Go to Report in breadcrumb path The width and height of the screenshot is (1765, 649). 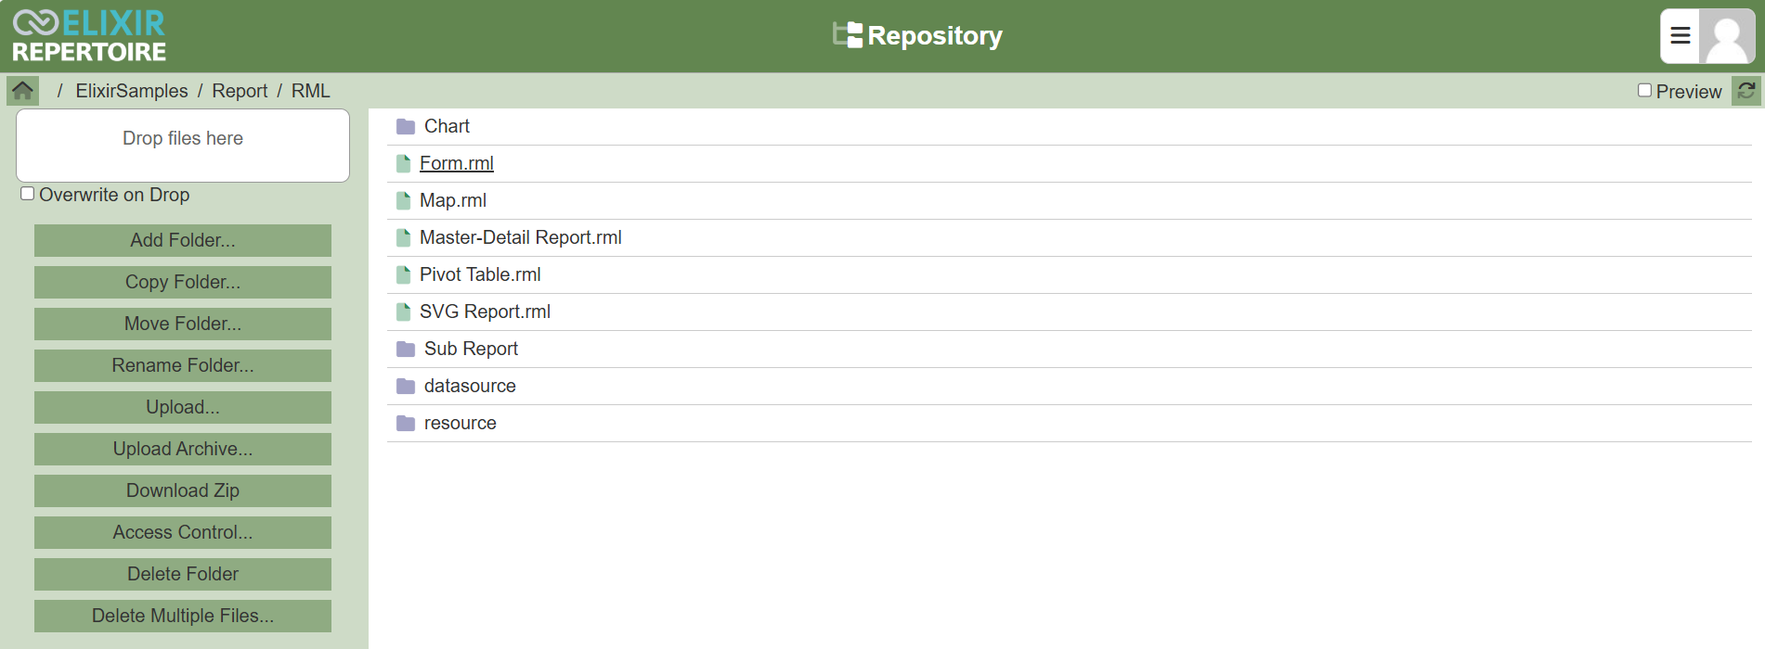point(240,91)
